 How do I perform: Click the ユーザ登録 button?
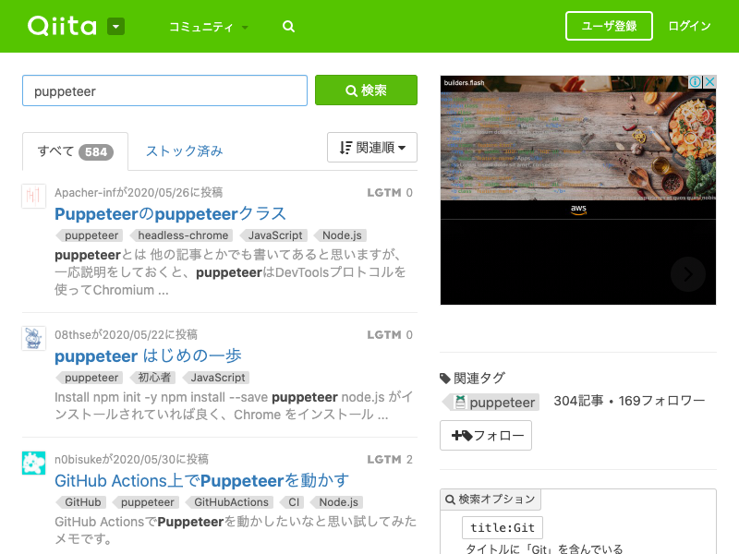pyautogui.click(x=609, y=26)
